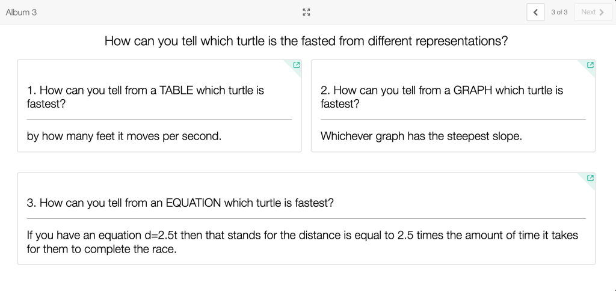
Task: Click the "Album 3" title
Action: coord(21,12)
